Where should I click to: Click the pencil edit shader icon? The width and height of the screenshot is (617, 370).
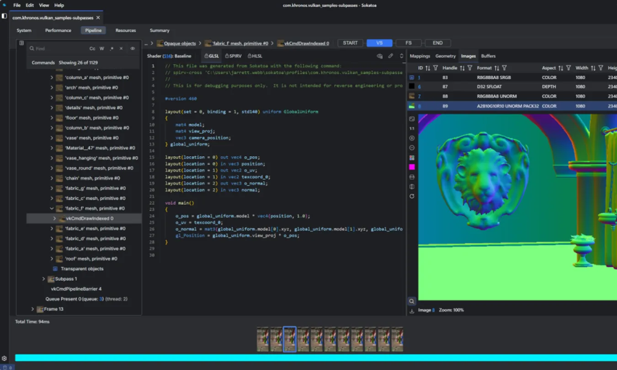(x=391, y=56)
